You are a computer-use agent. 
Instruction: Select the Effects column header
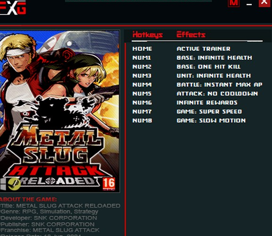coord(191,34)
